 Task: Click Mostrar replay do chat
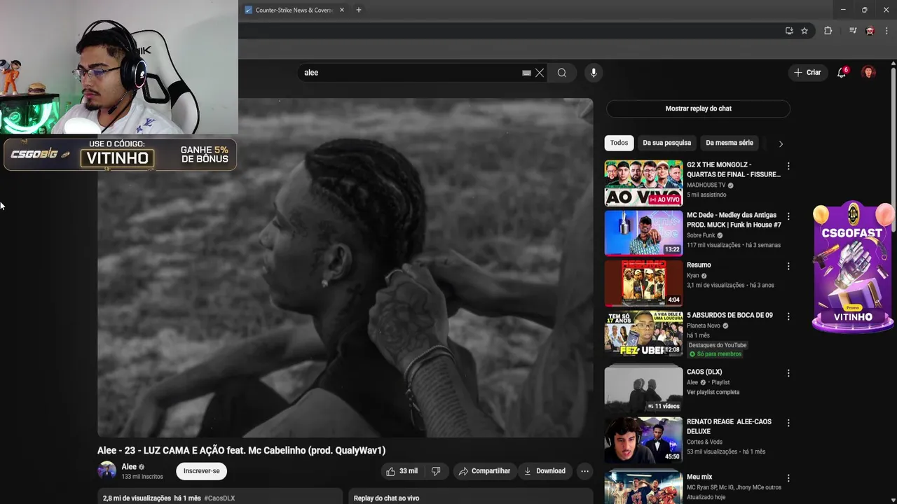click(x=698, y=108)
